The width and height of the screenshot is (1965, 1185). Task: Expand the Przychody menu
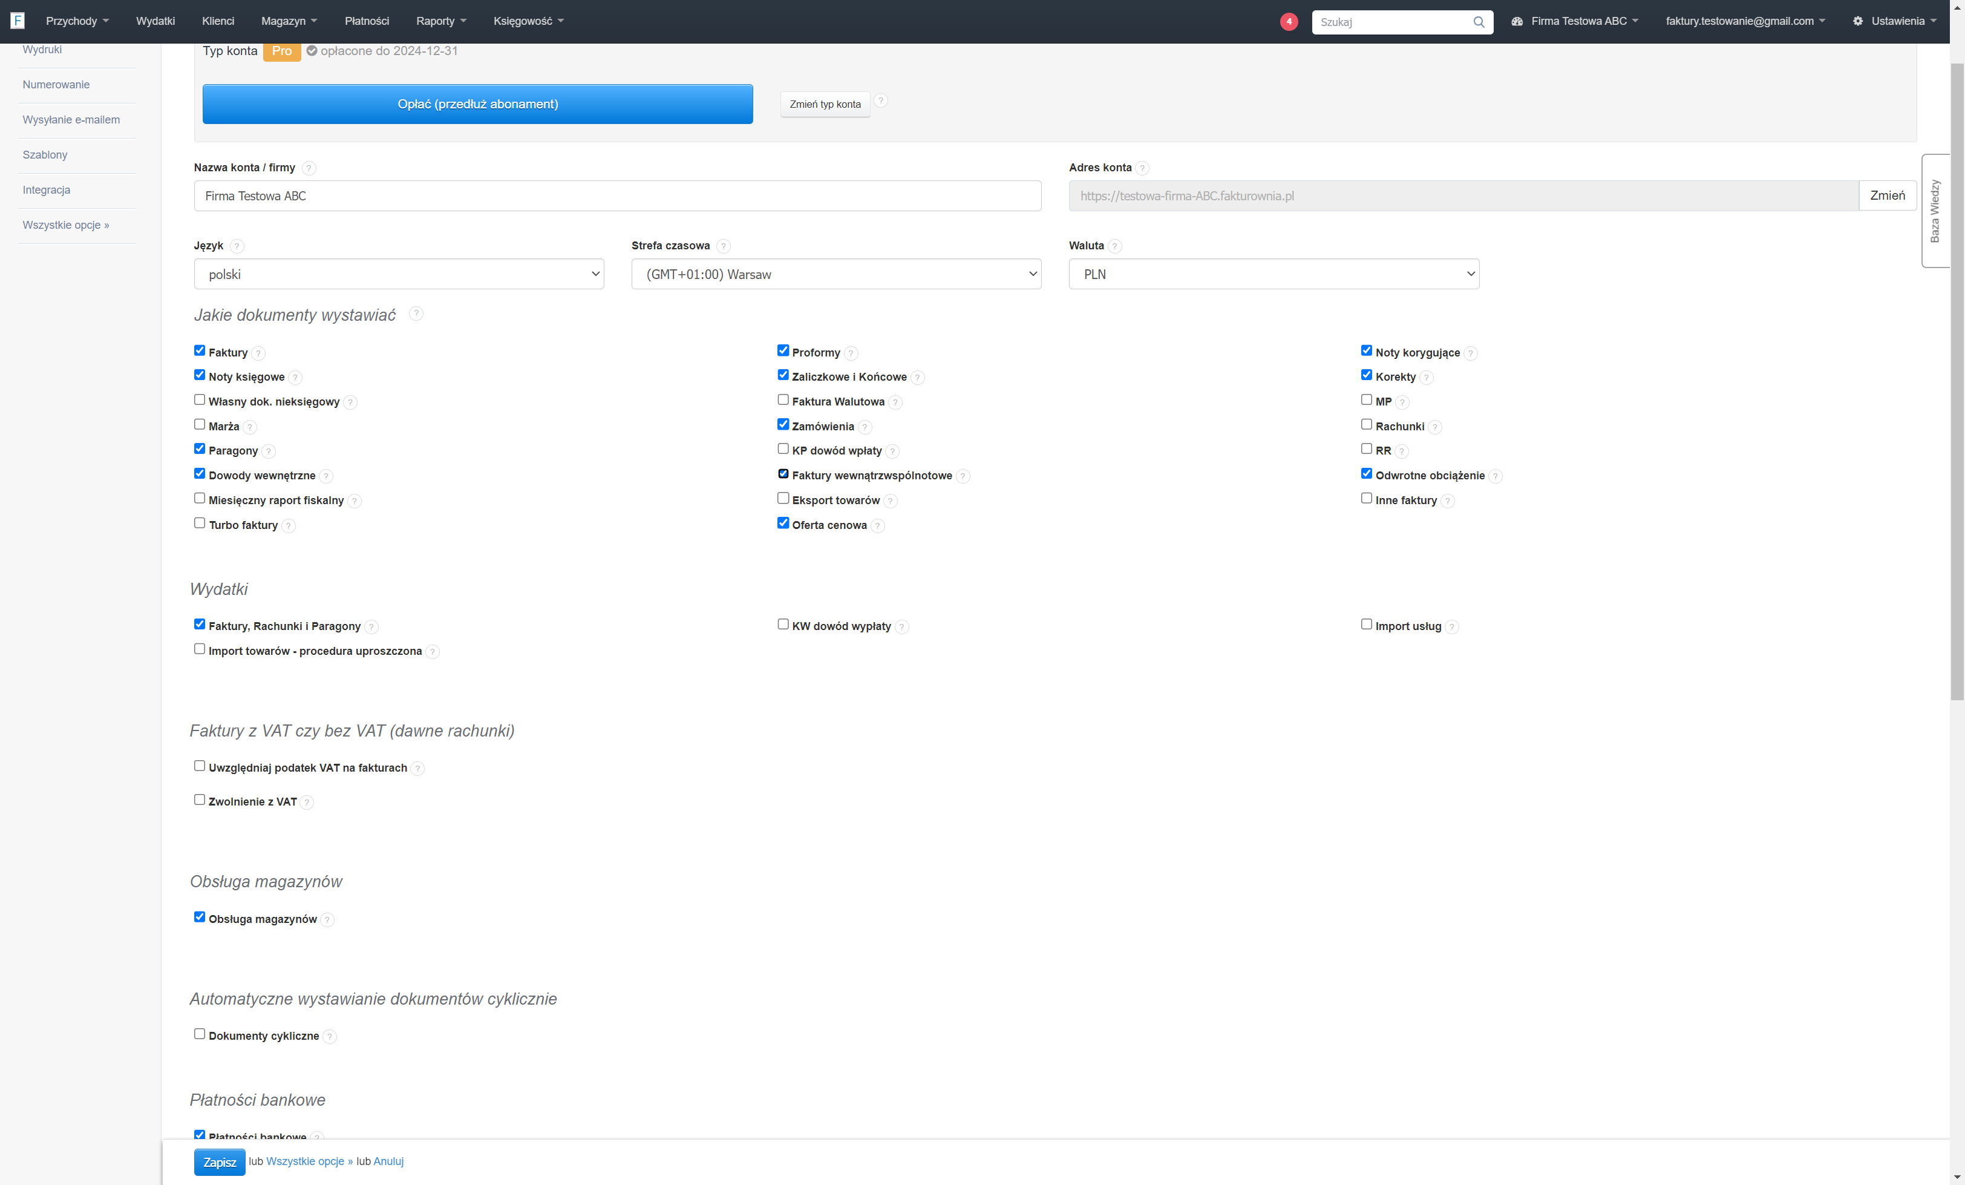(x=77, y=22)
